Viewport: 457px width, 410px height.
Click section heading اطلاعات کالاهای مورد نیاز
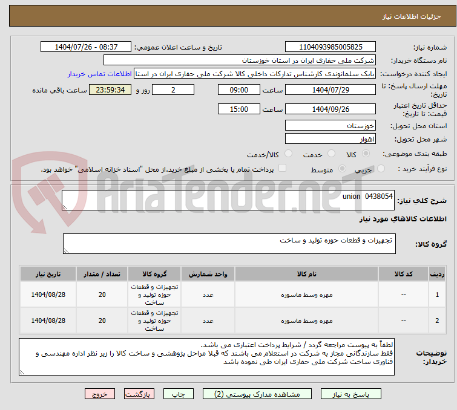[403, 219]
